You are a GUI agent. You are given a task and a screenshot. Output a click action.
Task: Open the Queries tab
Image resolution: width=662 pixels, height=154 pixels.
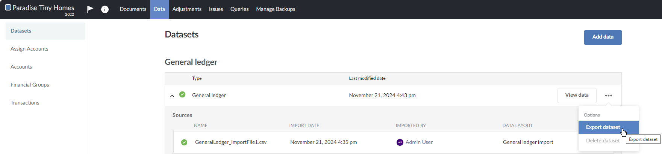[x=239, y=9]
